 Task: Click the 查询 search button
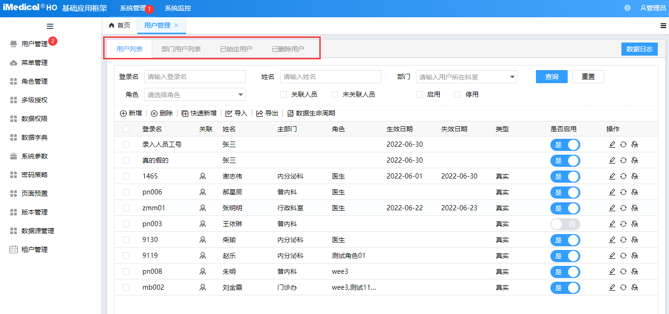click(x=551, y=77)
